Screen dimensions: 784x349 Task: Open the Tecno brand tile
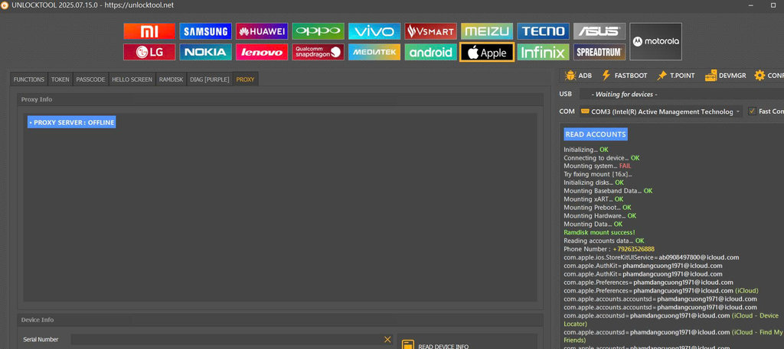(543, 31)
